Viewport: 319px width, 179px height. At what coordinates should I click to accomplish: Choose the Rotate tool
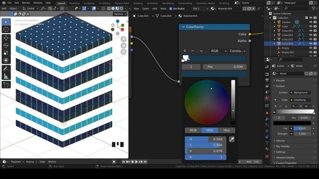pyautogui.click(x=6, y=45)
